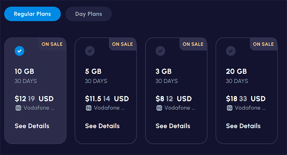
Task: Select the 10 GB plan checkmark
Action: (x=19, y=51)
